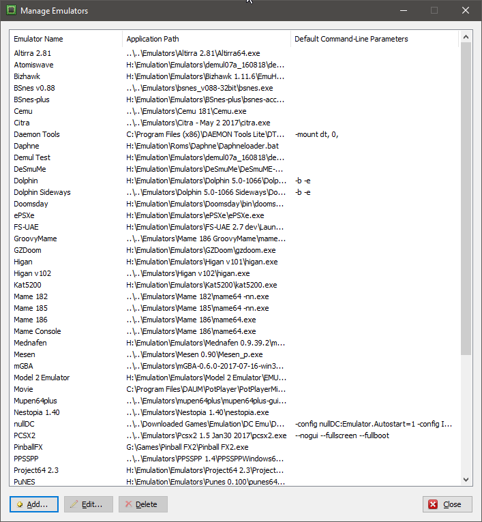Select Mame 186 row
482x522 pixels.
pyautogui.click(x=235, y=320)
